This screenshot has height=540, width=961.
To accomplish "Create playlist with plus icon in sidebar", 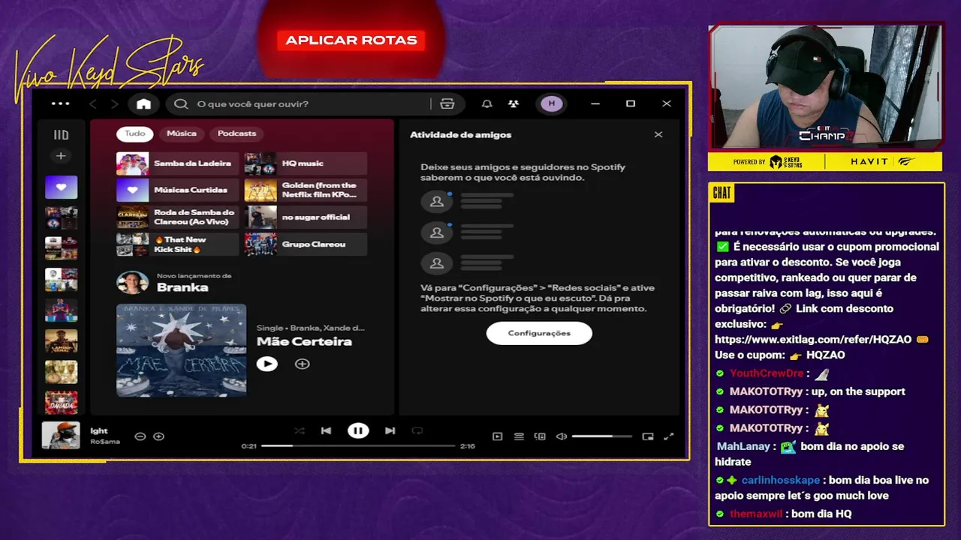I will tap(61, 156).
